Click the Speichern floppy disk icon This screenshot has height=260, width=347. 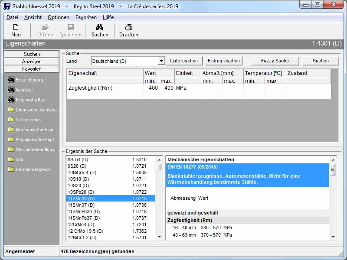pos(71,27)
